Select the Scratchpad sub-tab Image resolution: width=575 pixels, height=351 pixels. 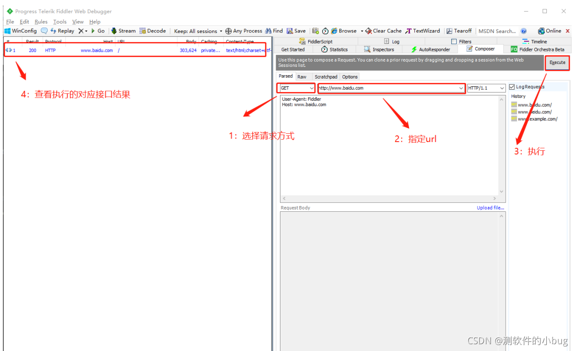point(326,77)
